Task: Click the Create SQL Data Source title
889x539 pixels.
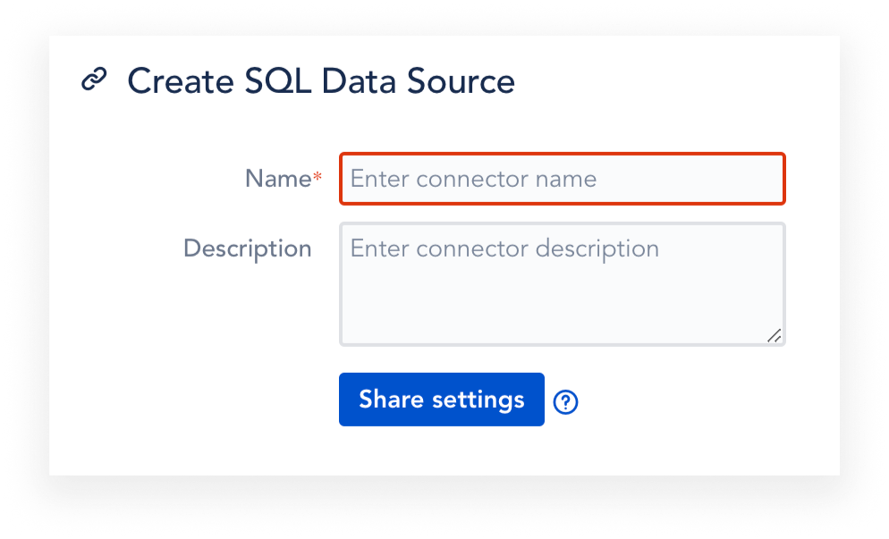Action: click(321, 80)
